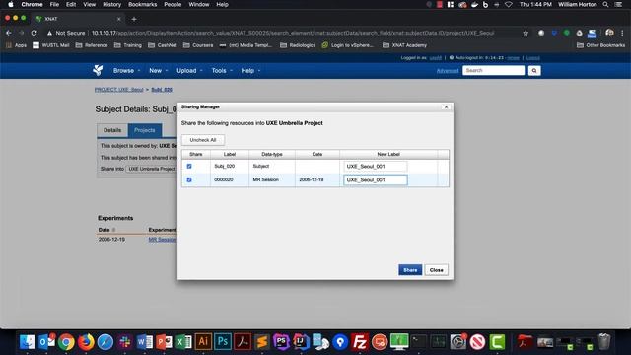Screen dimensions: 631x355
Task: Open the History menu in menu bar
Action: [111, 4]
